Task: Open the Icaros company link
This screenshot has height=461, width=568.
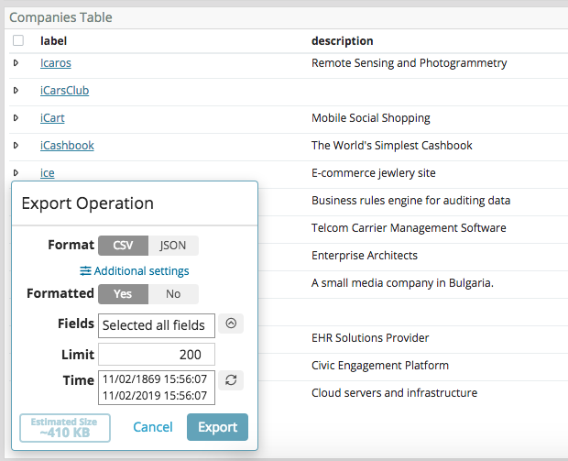Action: (x=55, y=63)
